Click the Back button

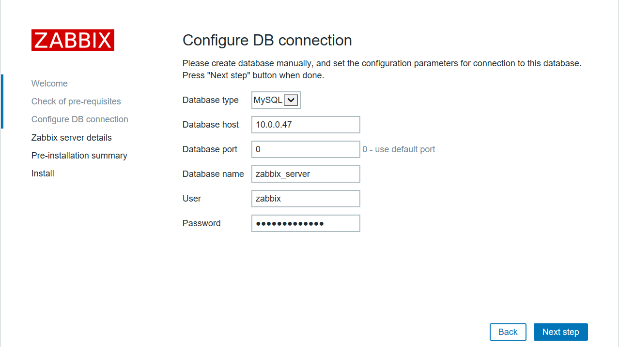pyautogui.click(x=508, y=332)
